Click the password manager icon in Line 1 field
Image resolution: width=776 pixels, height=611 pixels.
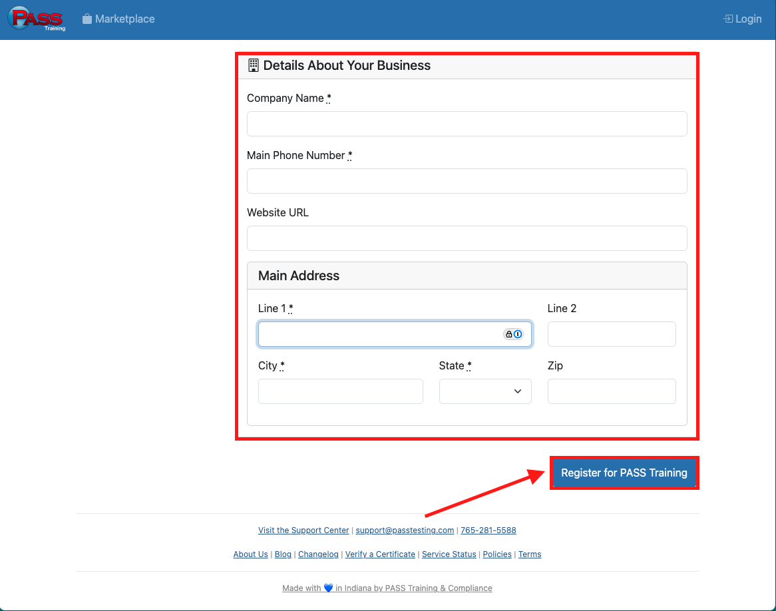[513, 334]
